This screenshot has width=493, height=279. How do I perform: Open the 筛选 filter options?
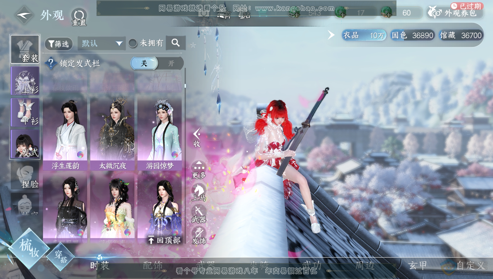(x=59, y=44)
